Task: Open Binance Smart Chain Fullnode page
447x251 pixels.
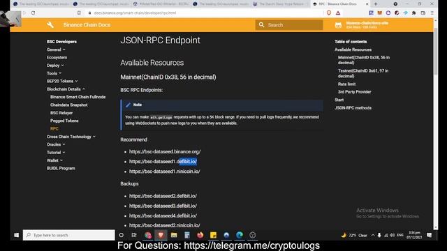Action: pyautogui.click(x=78, y=97)
